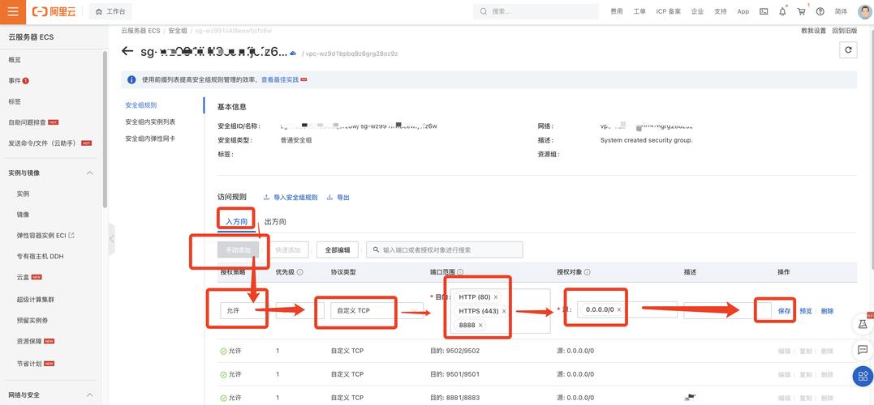Open the lab flask floating icon
This screenshot has width=874, height=405.
[x=863, y=324]
